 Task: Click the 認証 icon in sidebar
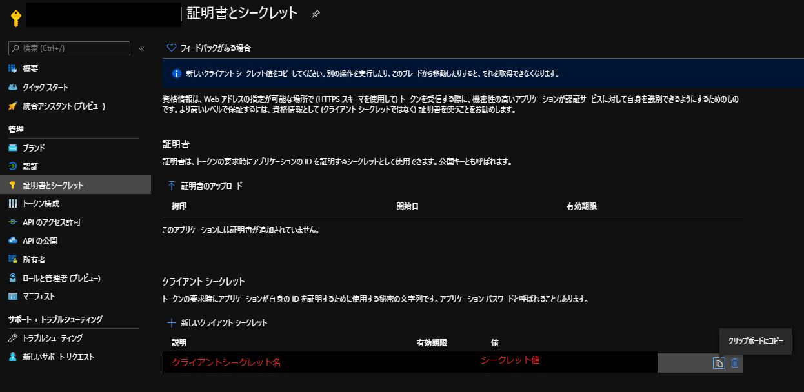13,166
